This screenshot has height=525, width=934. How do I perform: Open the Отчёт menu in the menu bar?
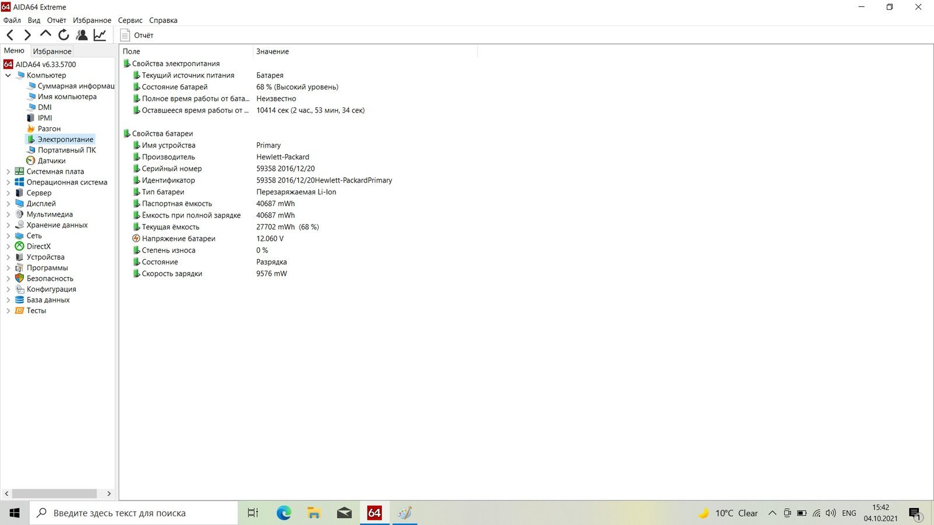coord(57,20)
